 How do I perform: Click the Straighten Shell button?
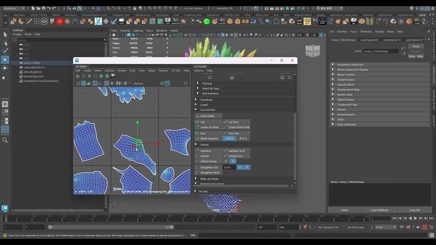coord(208,172)
